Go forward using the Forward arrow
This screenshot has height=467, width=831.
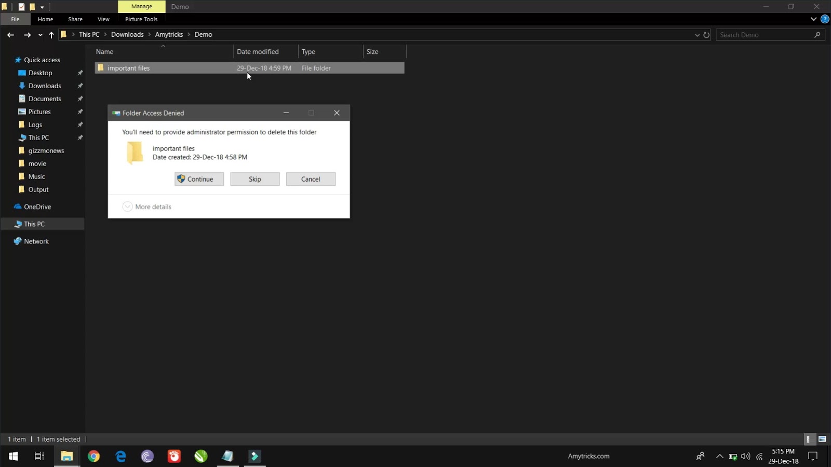tap(27, 35)
